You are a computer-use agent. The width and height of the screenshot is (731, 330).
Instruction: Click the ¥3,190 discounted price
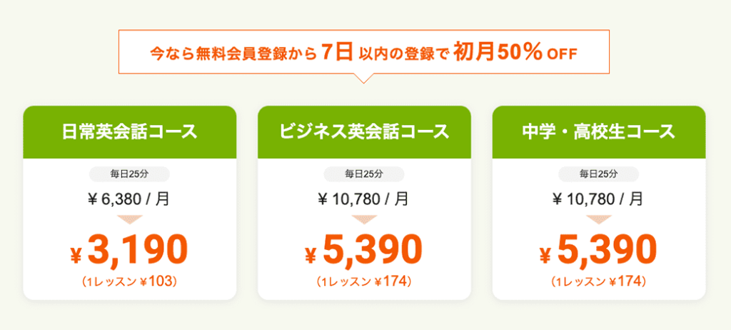(129, 250)
